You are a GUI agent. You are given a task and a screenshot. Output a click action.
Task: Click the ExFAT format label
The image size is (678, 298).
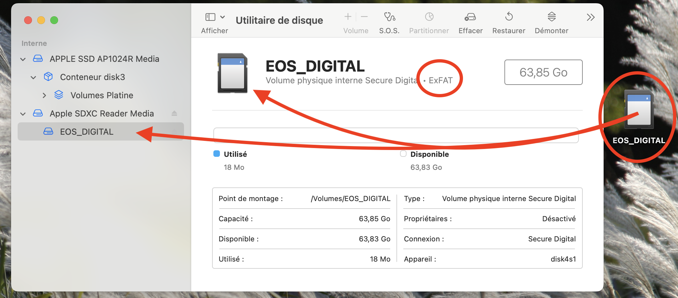[x=441, y=80]
